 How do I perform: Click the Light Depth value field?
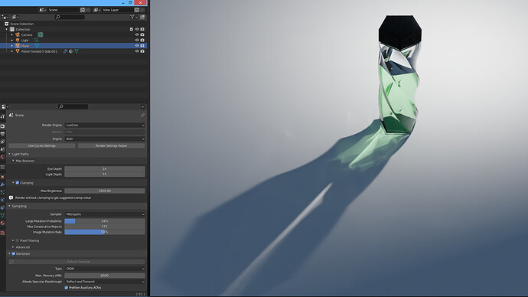point(105,174)
